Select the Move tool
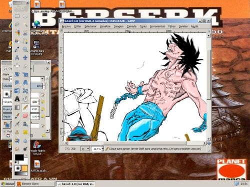This screenshot has height=187, width=250. point(25,58)
